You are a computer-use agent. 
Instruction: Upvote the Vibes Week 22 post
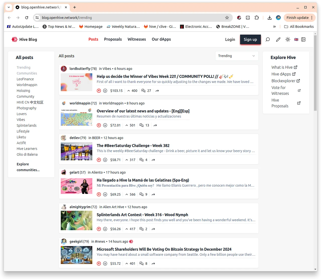click(99, 91)
